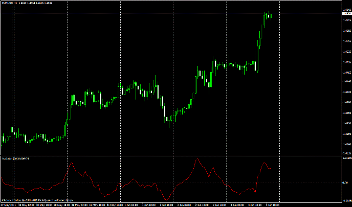Click the bottom price label on the main price axis
Image resolution: width=352 pixels, height=207 pixels.
coord(346,153)
